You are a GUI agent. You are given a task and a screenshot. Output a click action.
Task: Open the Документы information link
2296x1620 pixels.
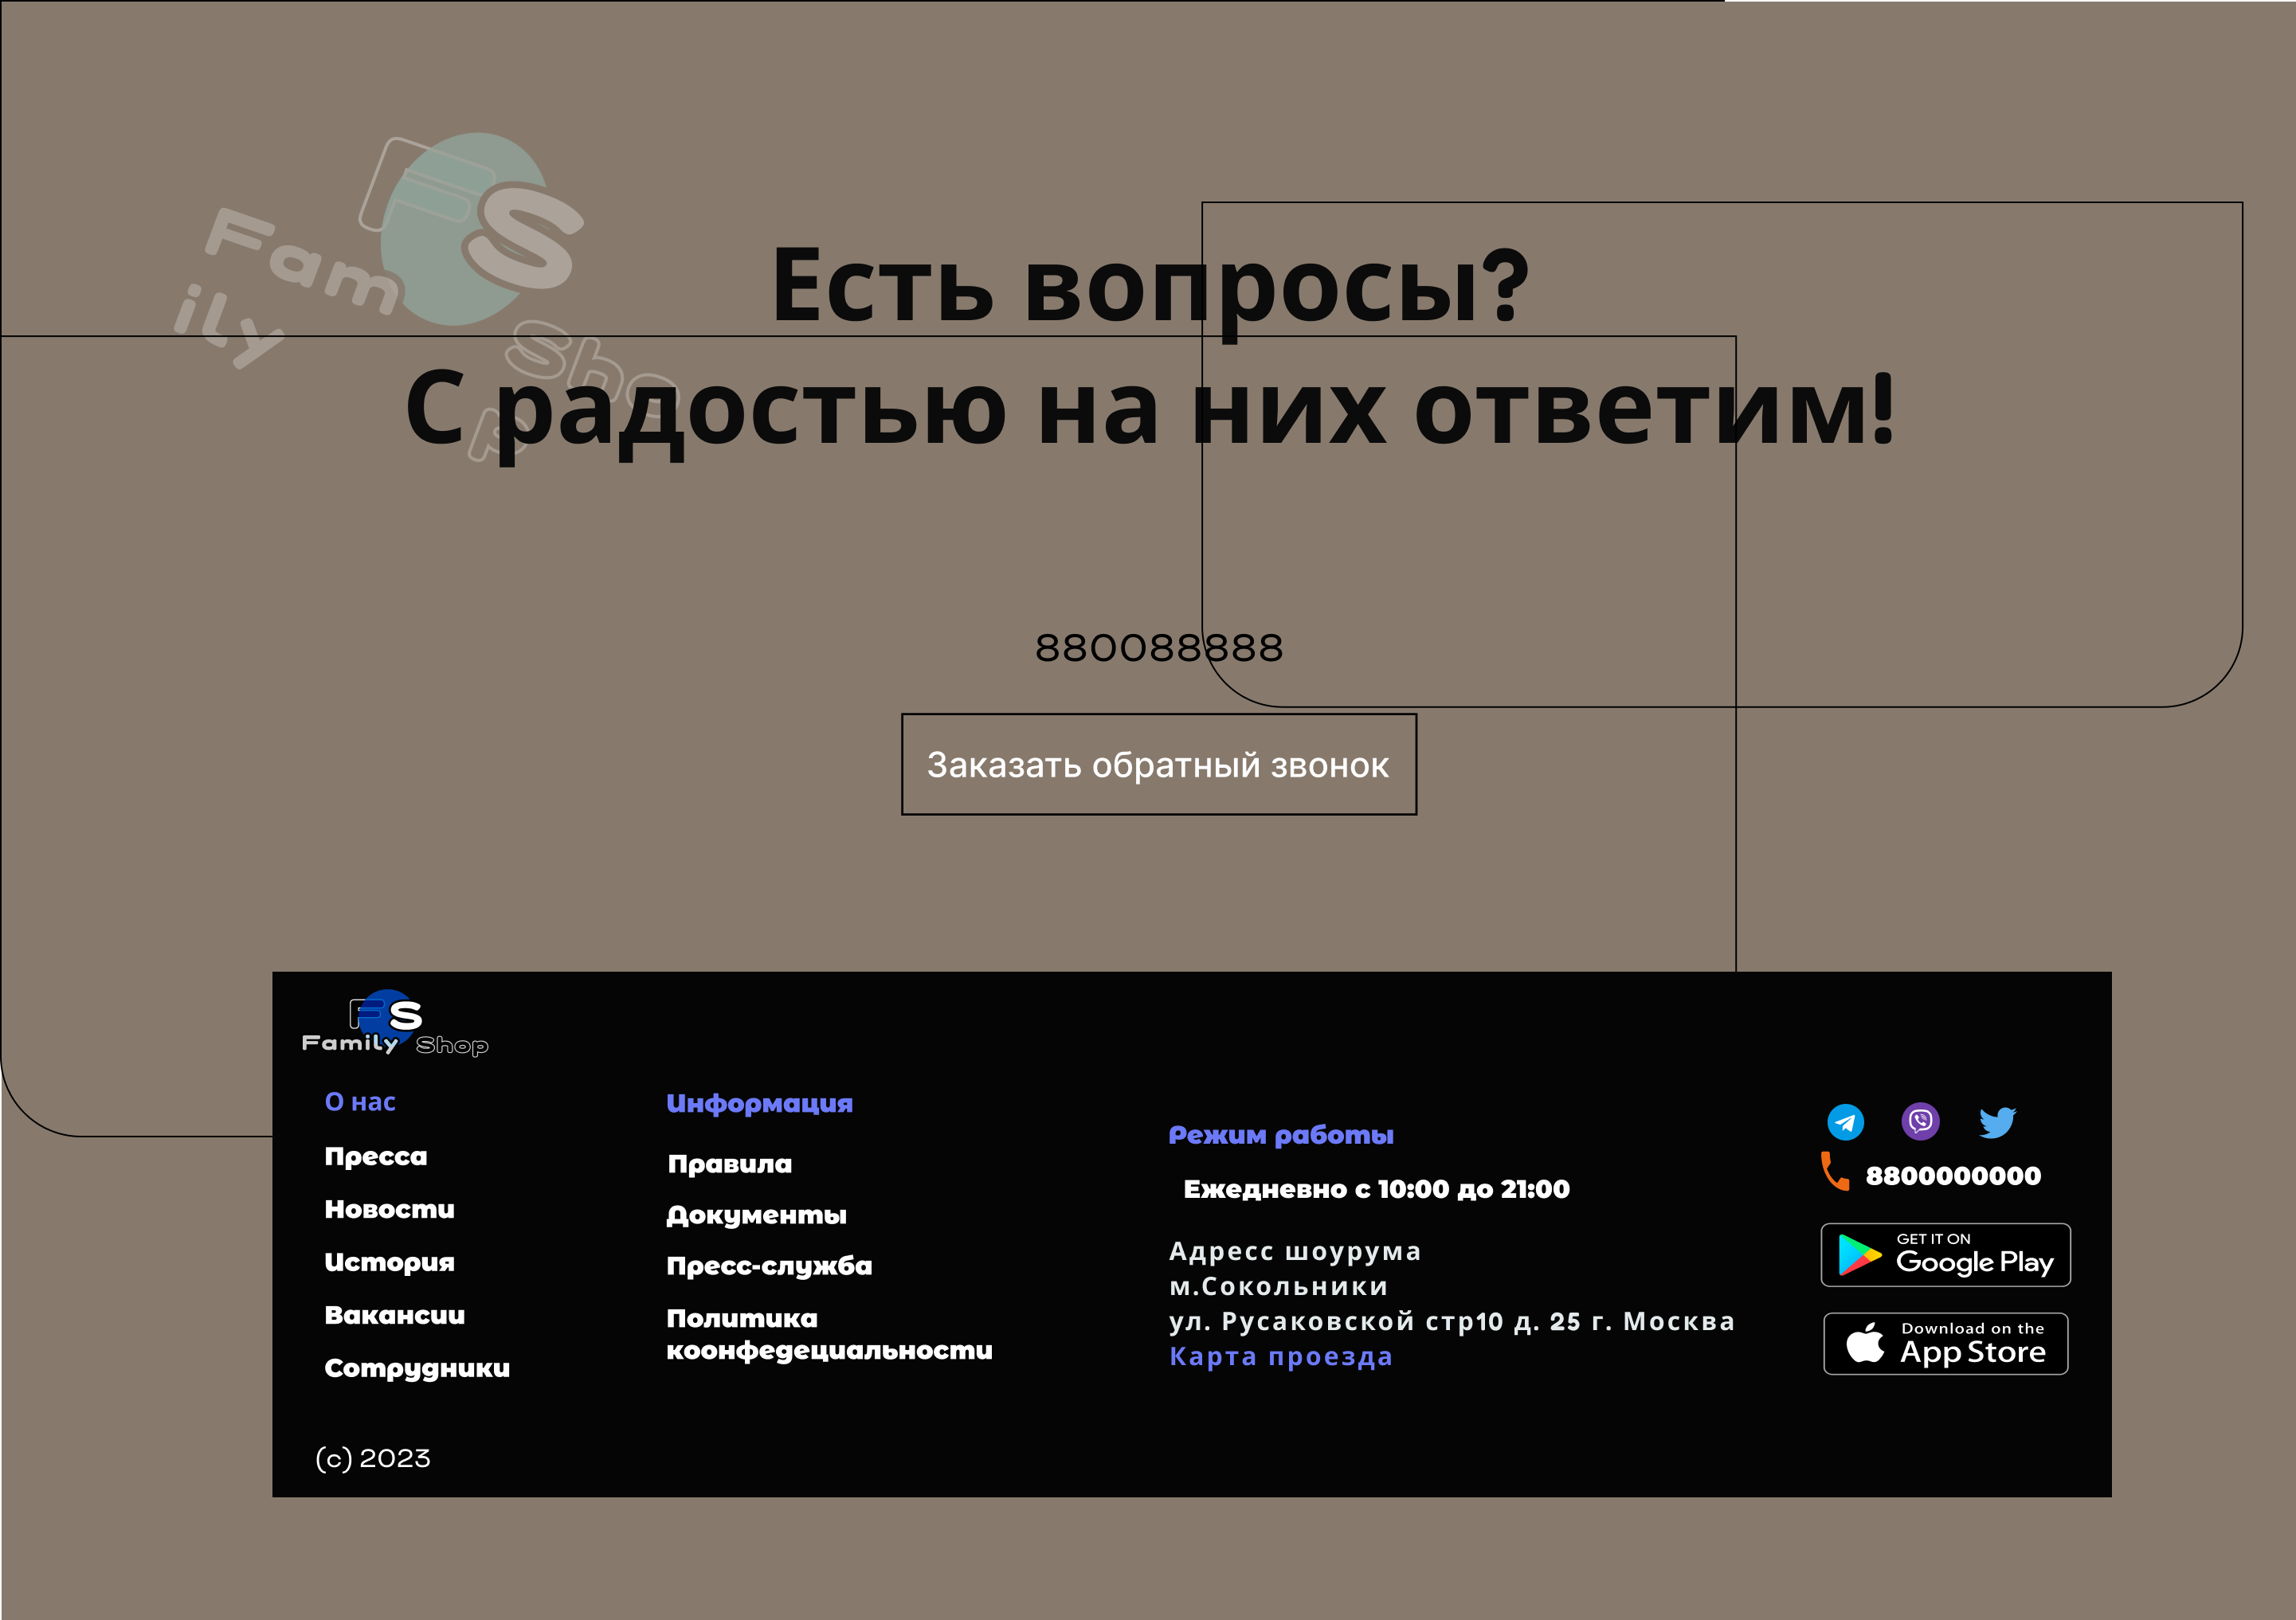coord(756,1216)
